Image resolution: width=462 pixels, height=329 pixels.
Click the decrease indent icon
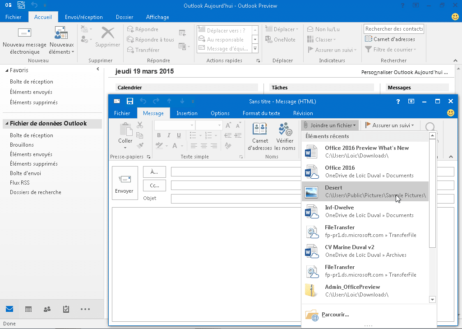click(x=228, y=135)
